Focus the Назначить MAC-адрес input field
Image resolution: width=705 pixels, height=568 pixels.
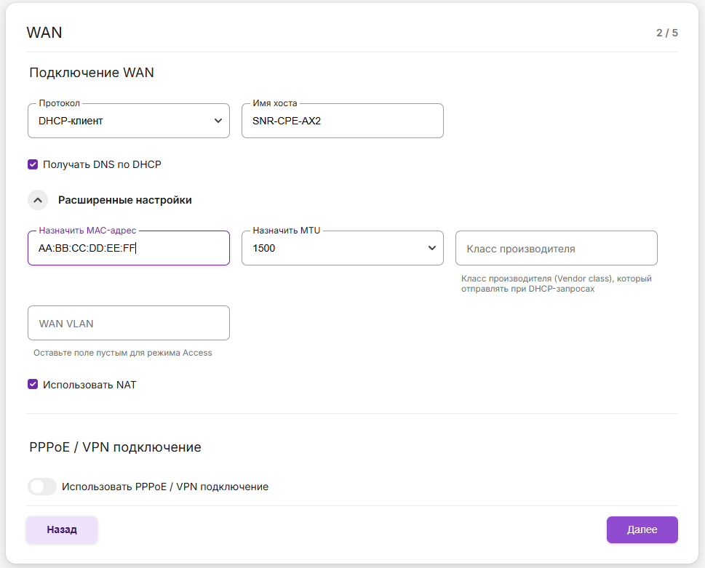coord(128,249)
